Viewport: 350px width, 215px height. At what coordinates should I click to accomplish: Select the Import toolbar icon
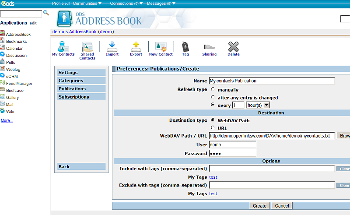point(112,47)
